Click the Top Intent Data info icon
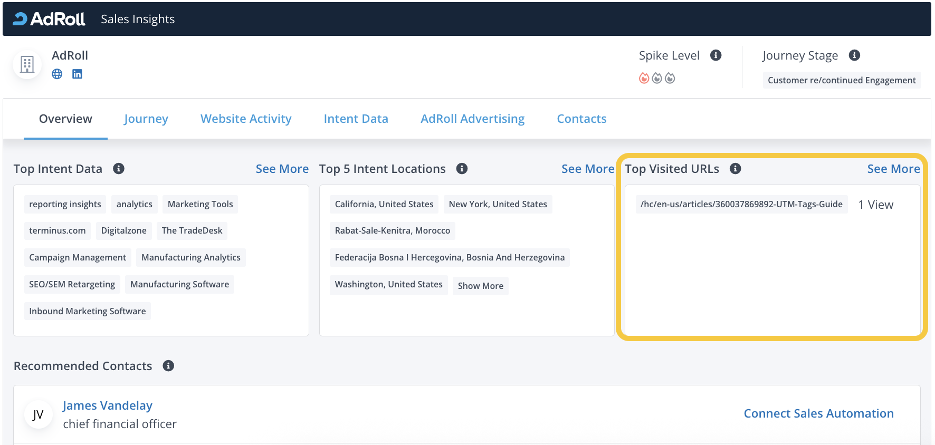 [119, 169]
